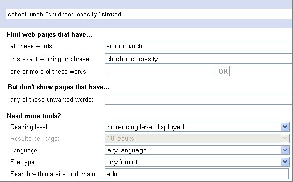The image size is (293, 182).
Task: Click the empty box after the OR label
Action: (x=261, y=71)
